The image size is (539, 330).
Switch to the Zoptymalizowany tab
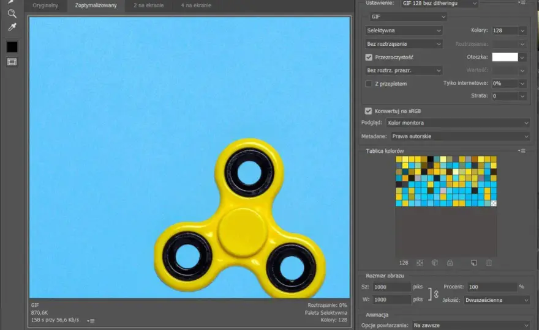click(96, 5)
